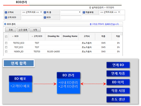Click the arrow icon beside 적용부위 label

[84, 12]
